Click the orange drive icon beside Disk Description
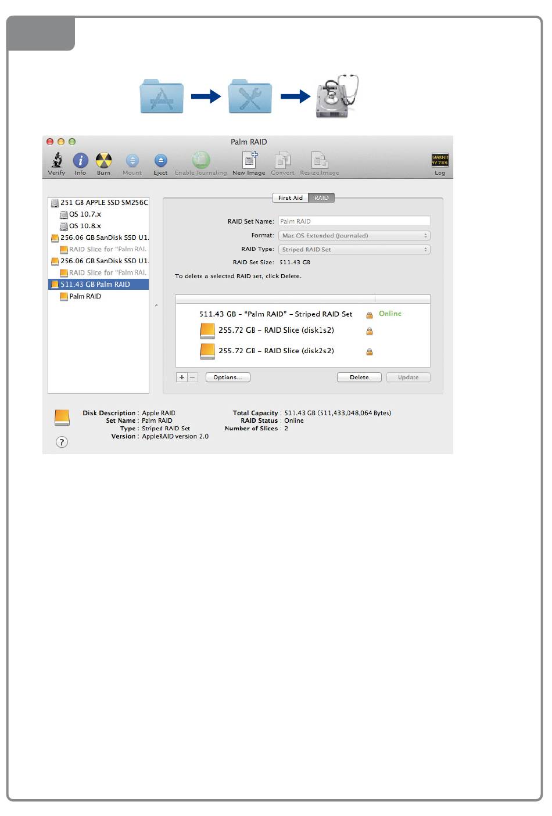This screenshot has width=552, height=816. tap(62, 417)
